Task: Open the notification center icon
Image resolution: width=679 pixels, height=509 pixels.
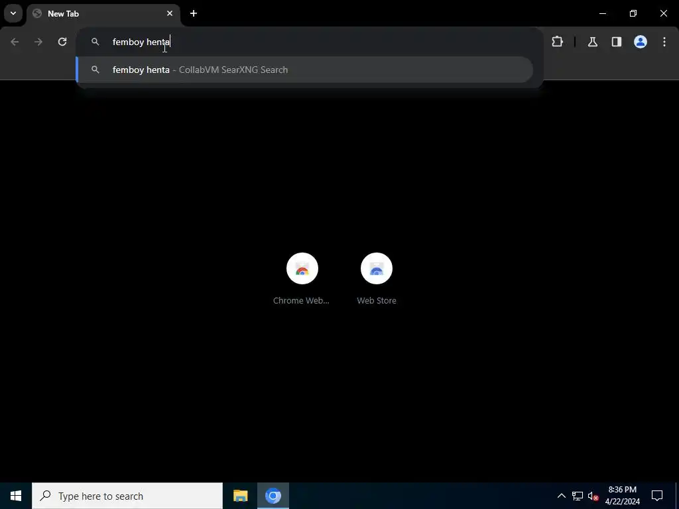Action: click(657, 496)
